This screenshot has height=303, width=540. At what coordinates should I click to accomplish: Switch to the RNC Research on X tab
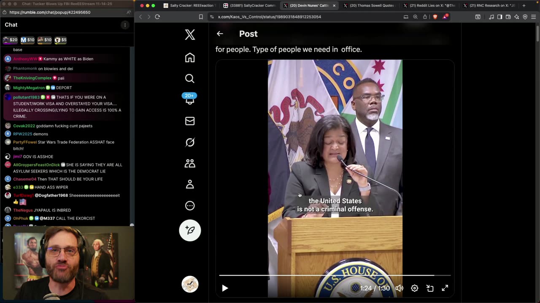[x=489, y=5]
